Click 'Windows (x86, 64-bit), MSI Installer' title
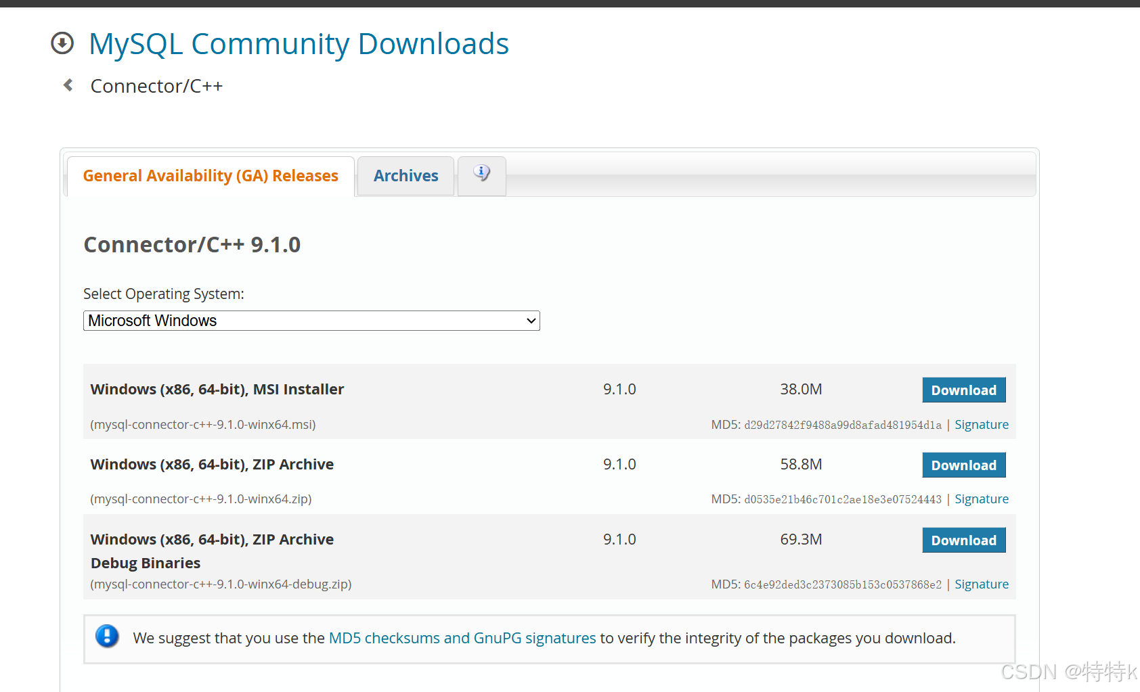1140x692 pixels. coord(217,390)
